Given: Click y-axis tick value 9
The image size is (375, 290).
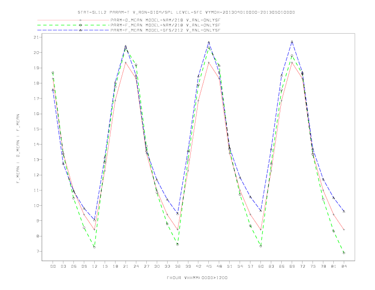Looking at the screenshot, I should click(37, 221).
